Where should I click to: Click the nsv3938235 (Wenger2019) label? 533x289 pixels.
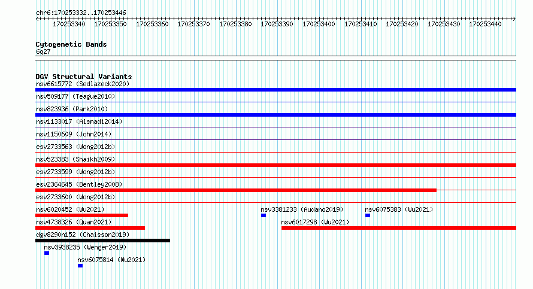[85, 247]
